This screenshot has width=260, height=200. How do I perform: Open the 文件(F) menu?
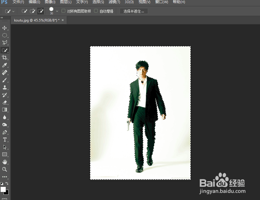[18, 2]
